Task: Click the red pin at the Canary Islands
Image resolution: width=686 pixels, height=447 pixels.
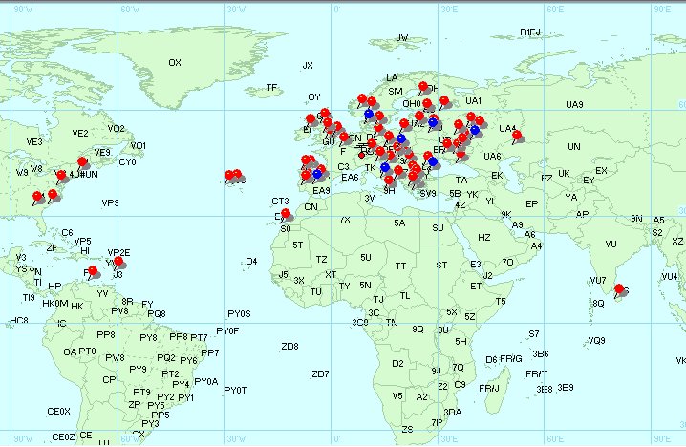Action: 286,213
